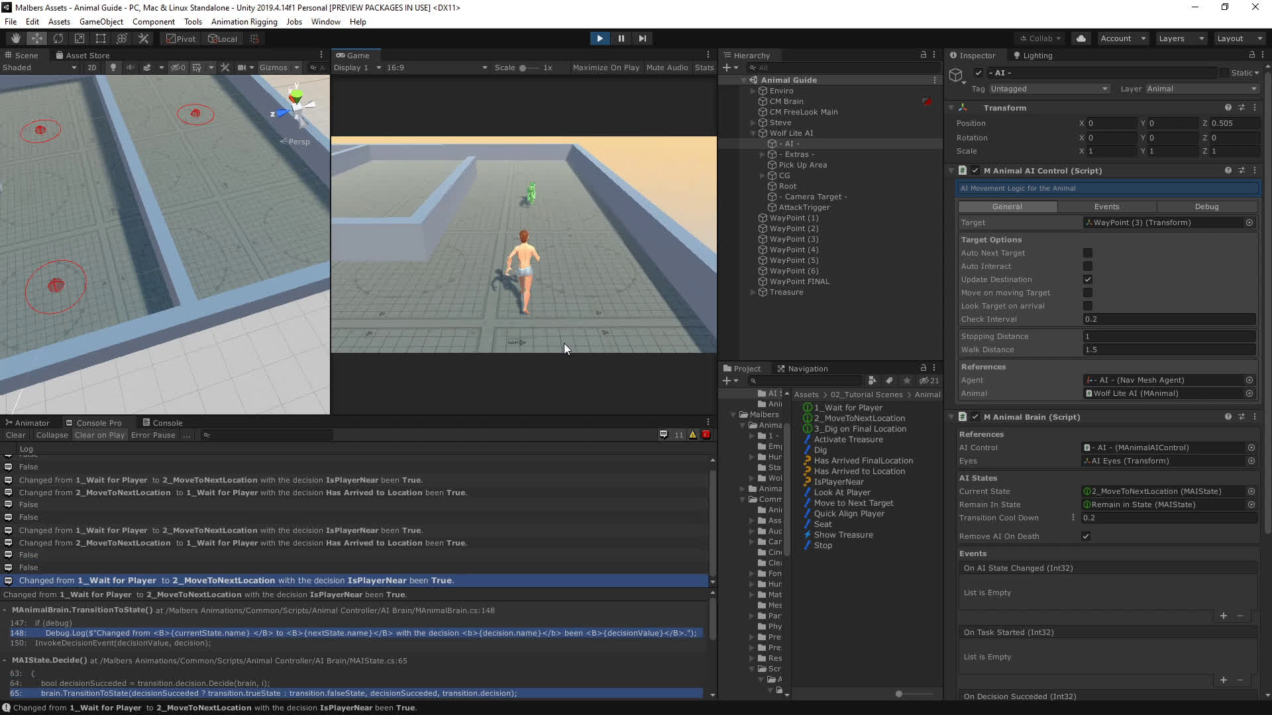Select the Hand tool in toolbar
Screen dimensions: 1272x715
point(15,38)
